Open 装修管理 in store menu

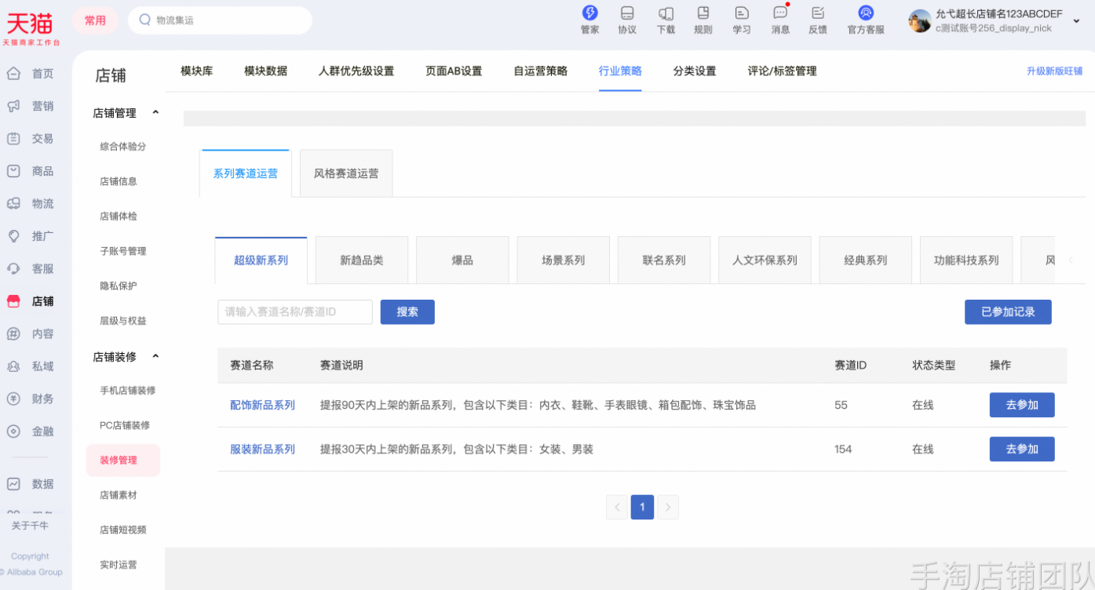point(123,461)
